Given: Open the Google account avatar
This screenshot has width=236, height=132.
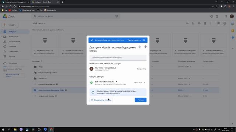Looking at the screenshot, I should point(232,16).
